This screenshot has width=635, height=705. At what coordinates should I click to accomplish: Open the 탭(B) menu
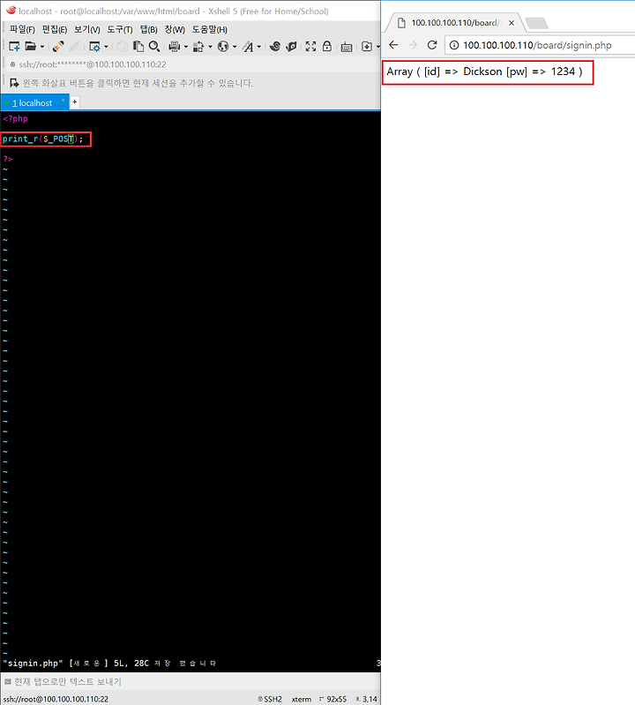(x=148, y=30)
